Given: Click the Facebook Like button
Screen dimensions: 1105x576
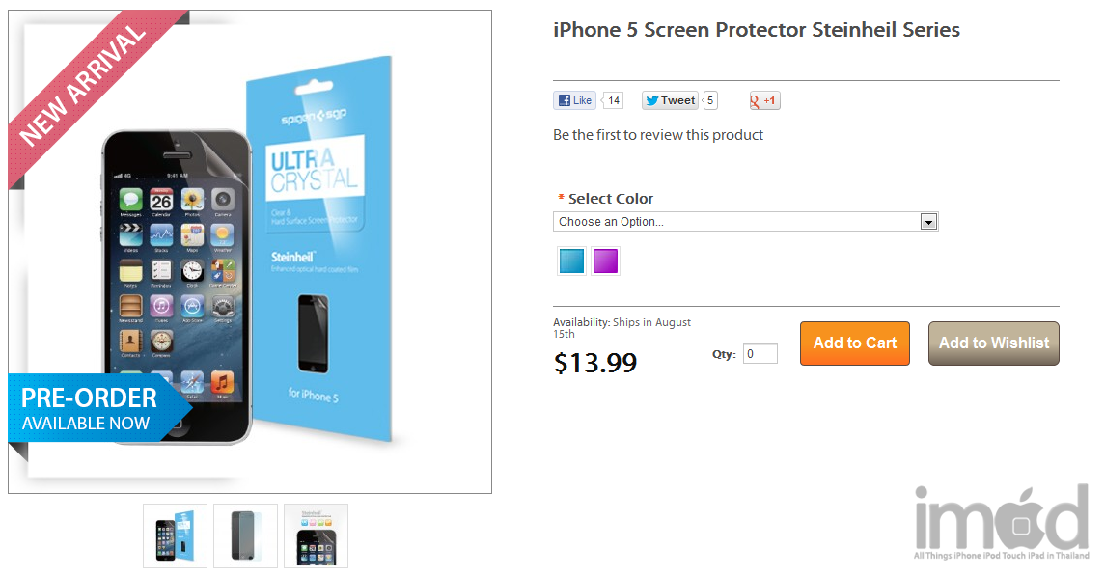Looking at the screenshot, I should pyautogui.click(x=574, y=100).
